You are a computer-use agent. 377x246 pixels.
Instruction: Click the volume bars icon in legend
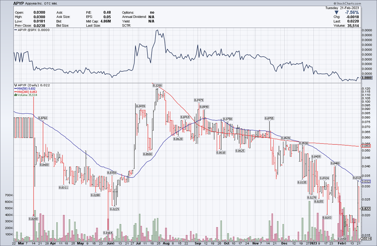click(x=15, y=95)
